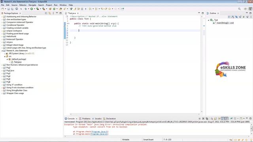Click the Java perspective icon
The width and height of the screenshot is (253, 142).
click(x=250, y=9)
